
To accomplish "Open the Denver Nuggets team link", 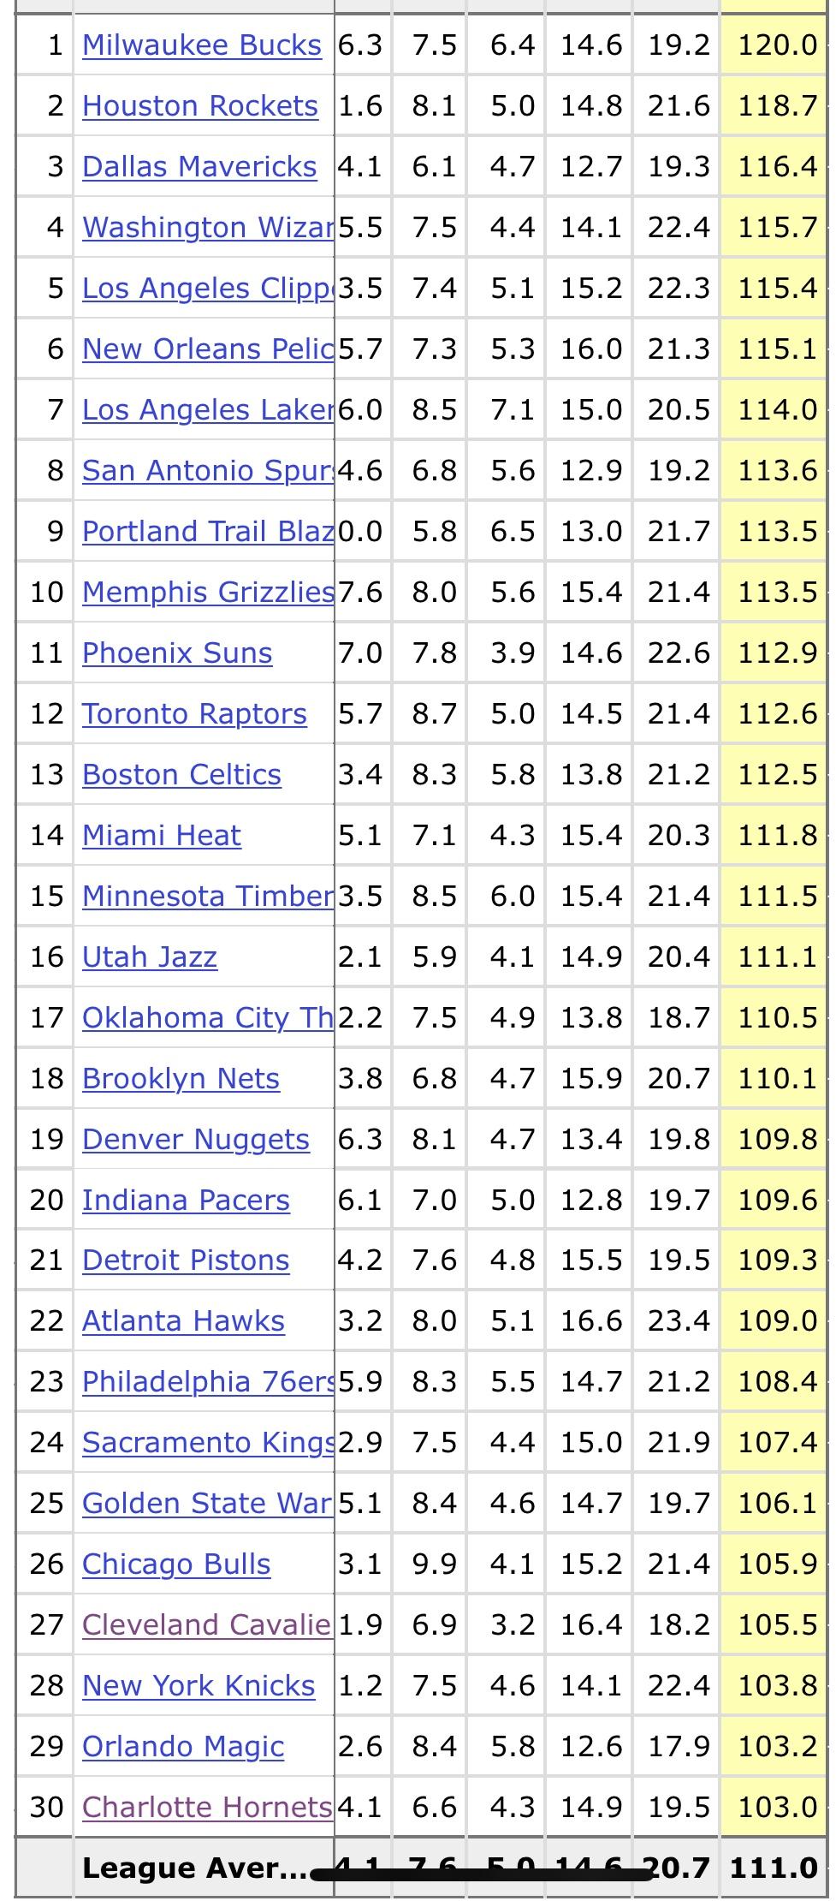I will tap(196, 1140).
